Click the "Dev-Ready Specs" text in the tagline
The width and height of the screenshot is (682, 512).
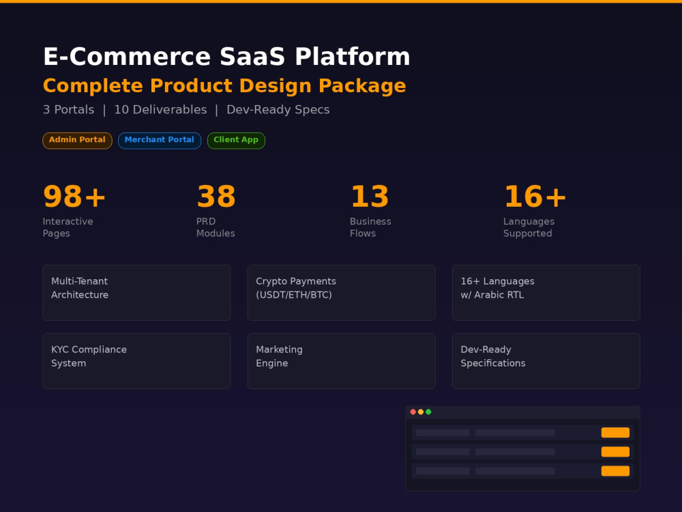click(278, 110)
